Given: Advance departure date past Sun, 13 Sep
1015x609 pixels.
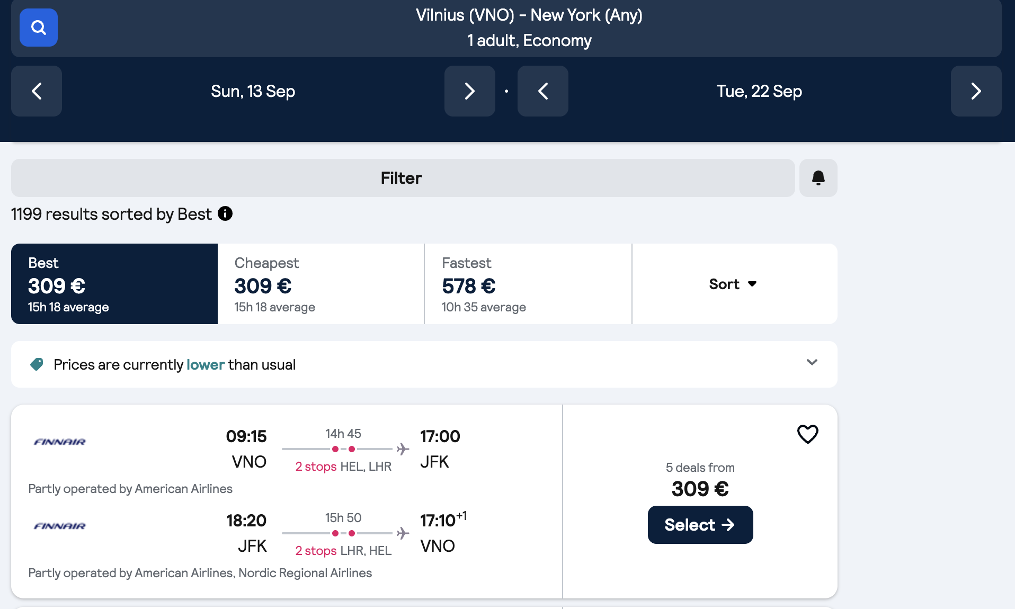Looking at the screenshot, I should (469, 91).
